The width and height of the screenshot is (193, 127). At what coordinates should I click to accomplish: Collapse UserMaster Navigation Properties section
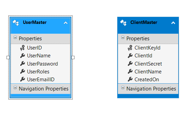click(15, 88)
